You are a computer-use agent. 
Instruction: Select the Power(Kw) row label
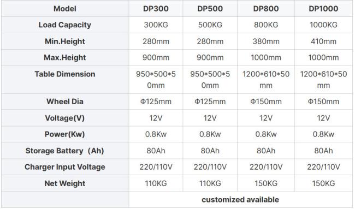pyautogui.click(x=65, y=134)
